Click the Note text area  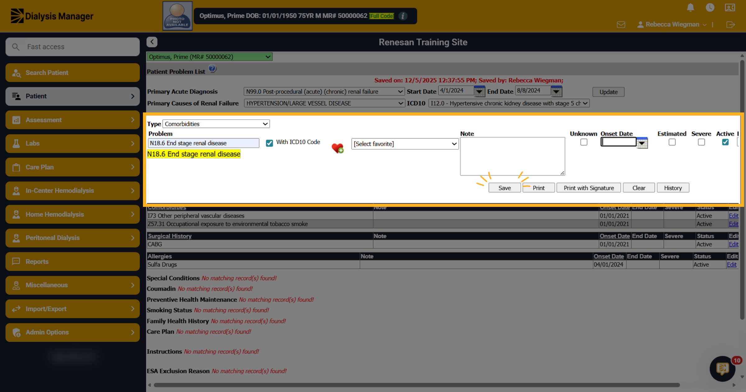[x=513, y=157]
